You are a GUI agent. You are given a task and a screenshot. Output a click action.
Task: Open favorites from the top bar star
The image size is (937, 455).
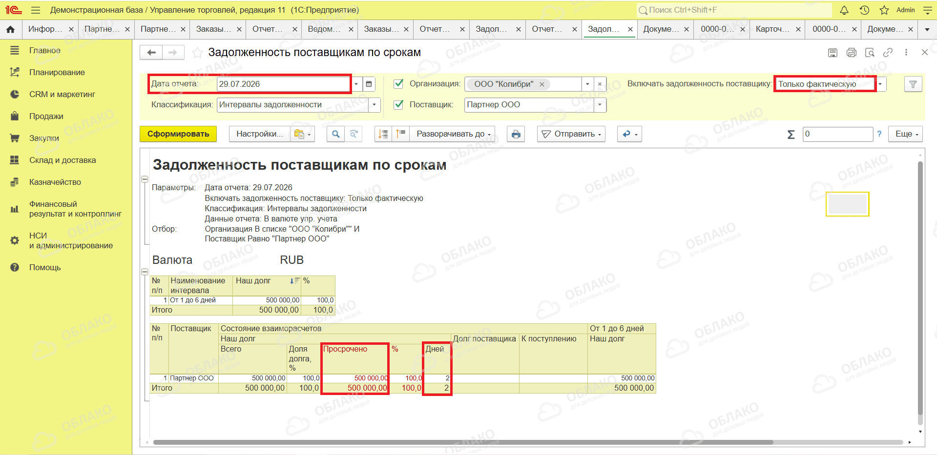[x=884, y=10]
